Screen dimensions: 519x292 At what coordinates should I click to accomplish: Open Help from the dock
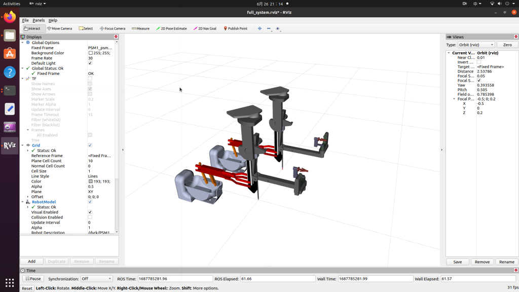pyautogui.click(x=10, y=72)
